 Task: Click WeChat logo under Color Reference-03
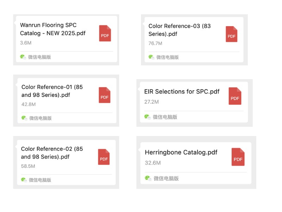pos(151,57)
